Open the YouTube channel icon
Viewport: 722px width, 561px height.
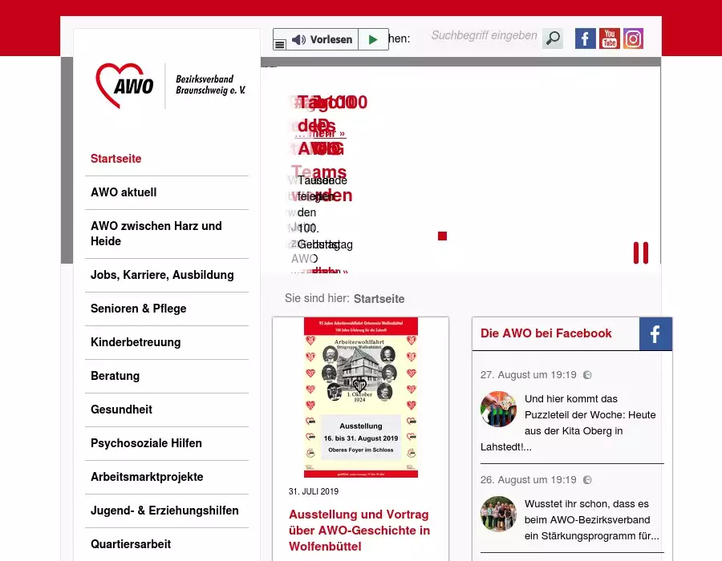click(x=610, y=38)
